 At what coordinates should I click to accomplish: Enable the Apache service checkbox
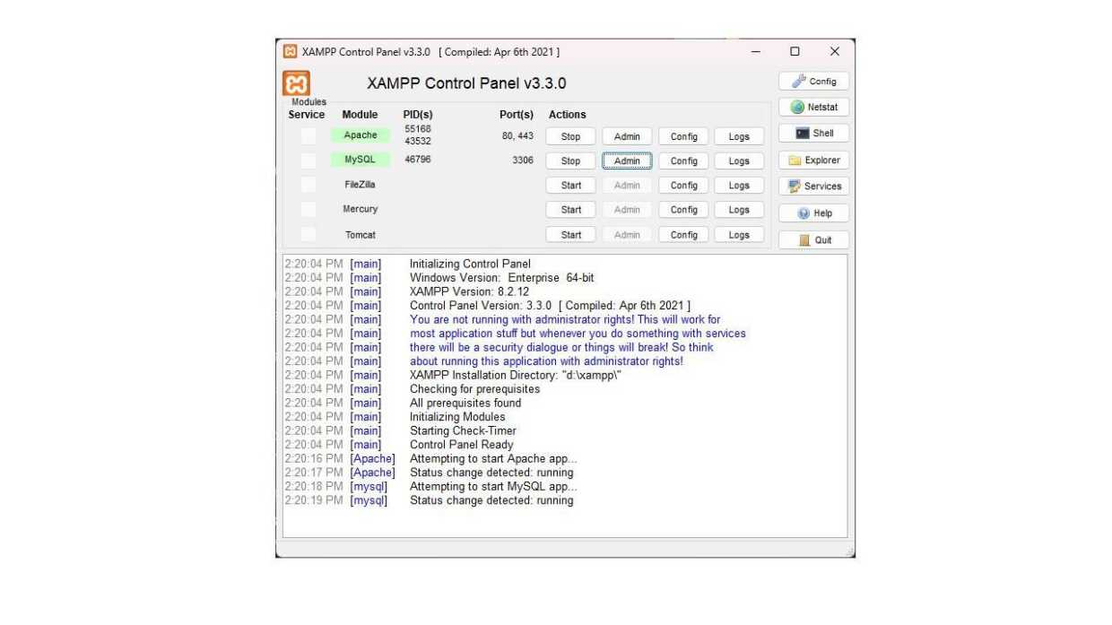(308, 135)
